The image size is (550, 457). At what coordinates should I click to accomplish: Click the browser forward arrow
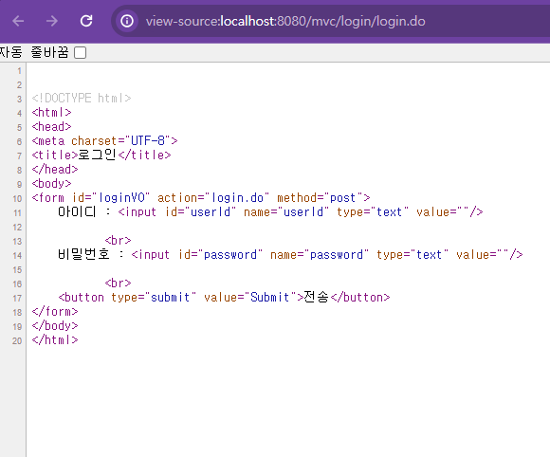tap(52, 21)
